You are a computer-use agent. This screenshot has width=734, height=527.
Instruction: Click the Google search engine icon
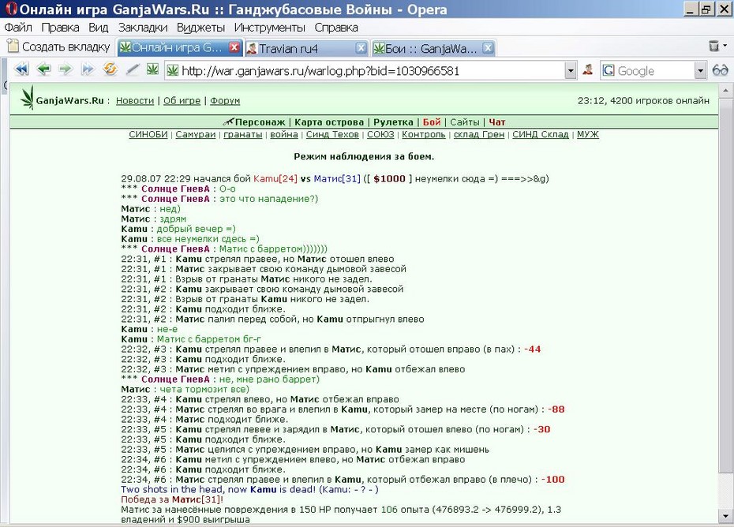609,71
